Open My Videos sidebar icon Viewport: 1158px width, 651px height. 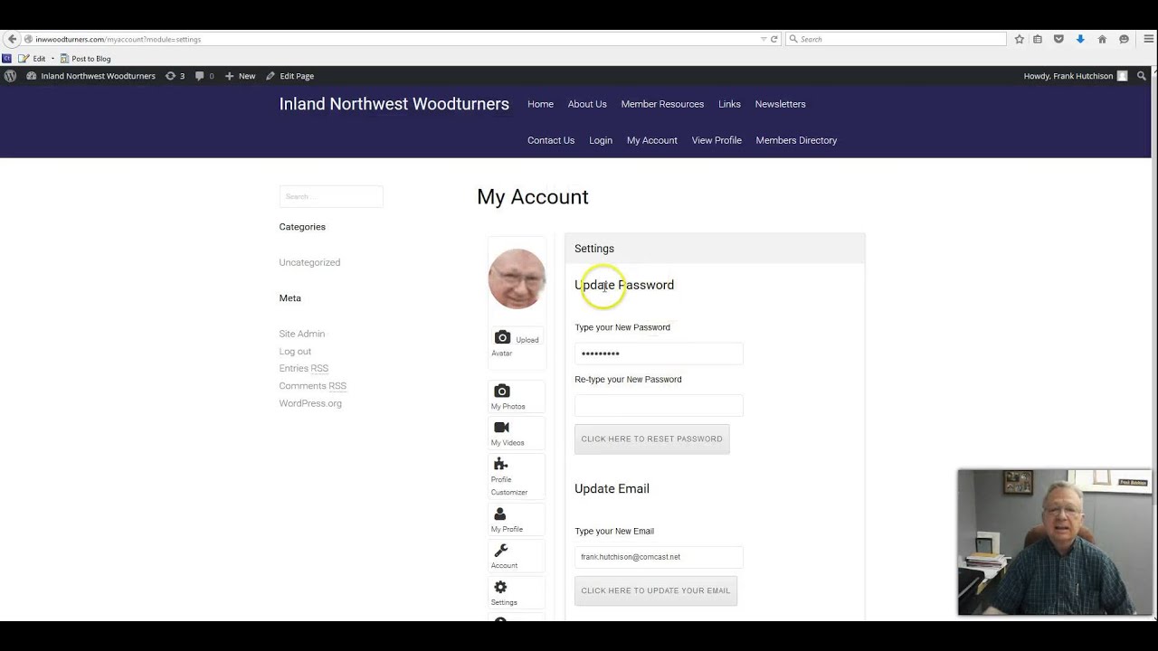click(x=502, y=427)
